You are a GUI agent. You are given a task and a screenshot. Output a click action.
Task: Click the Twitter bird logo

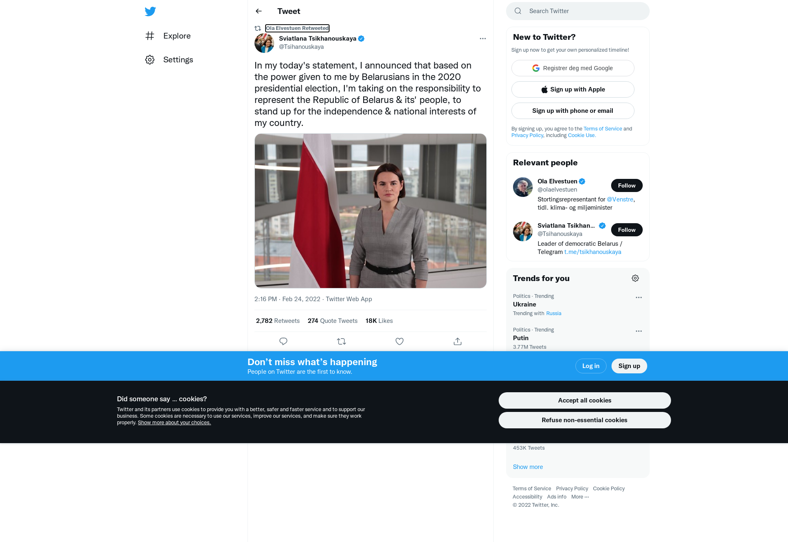tap(150, 11)
